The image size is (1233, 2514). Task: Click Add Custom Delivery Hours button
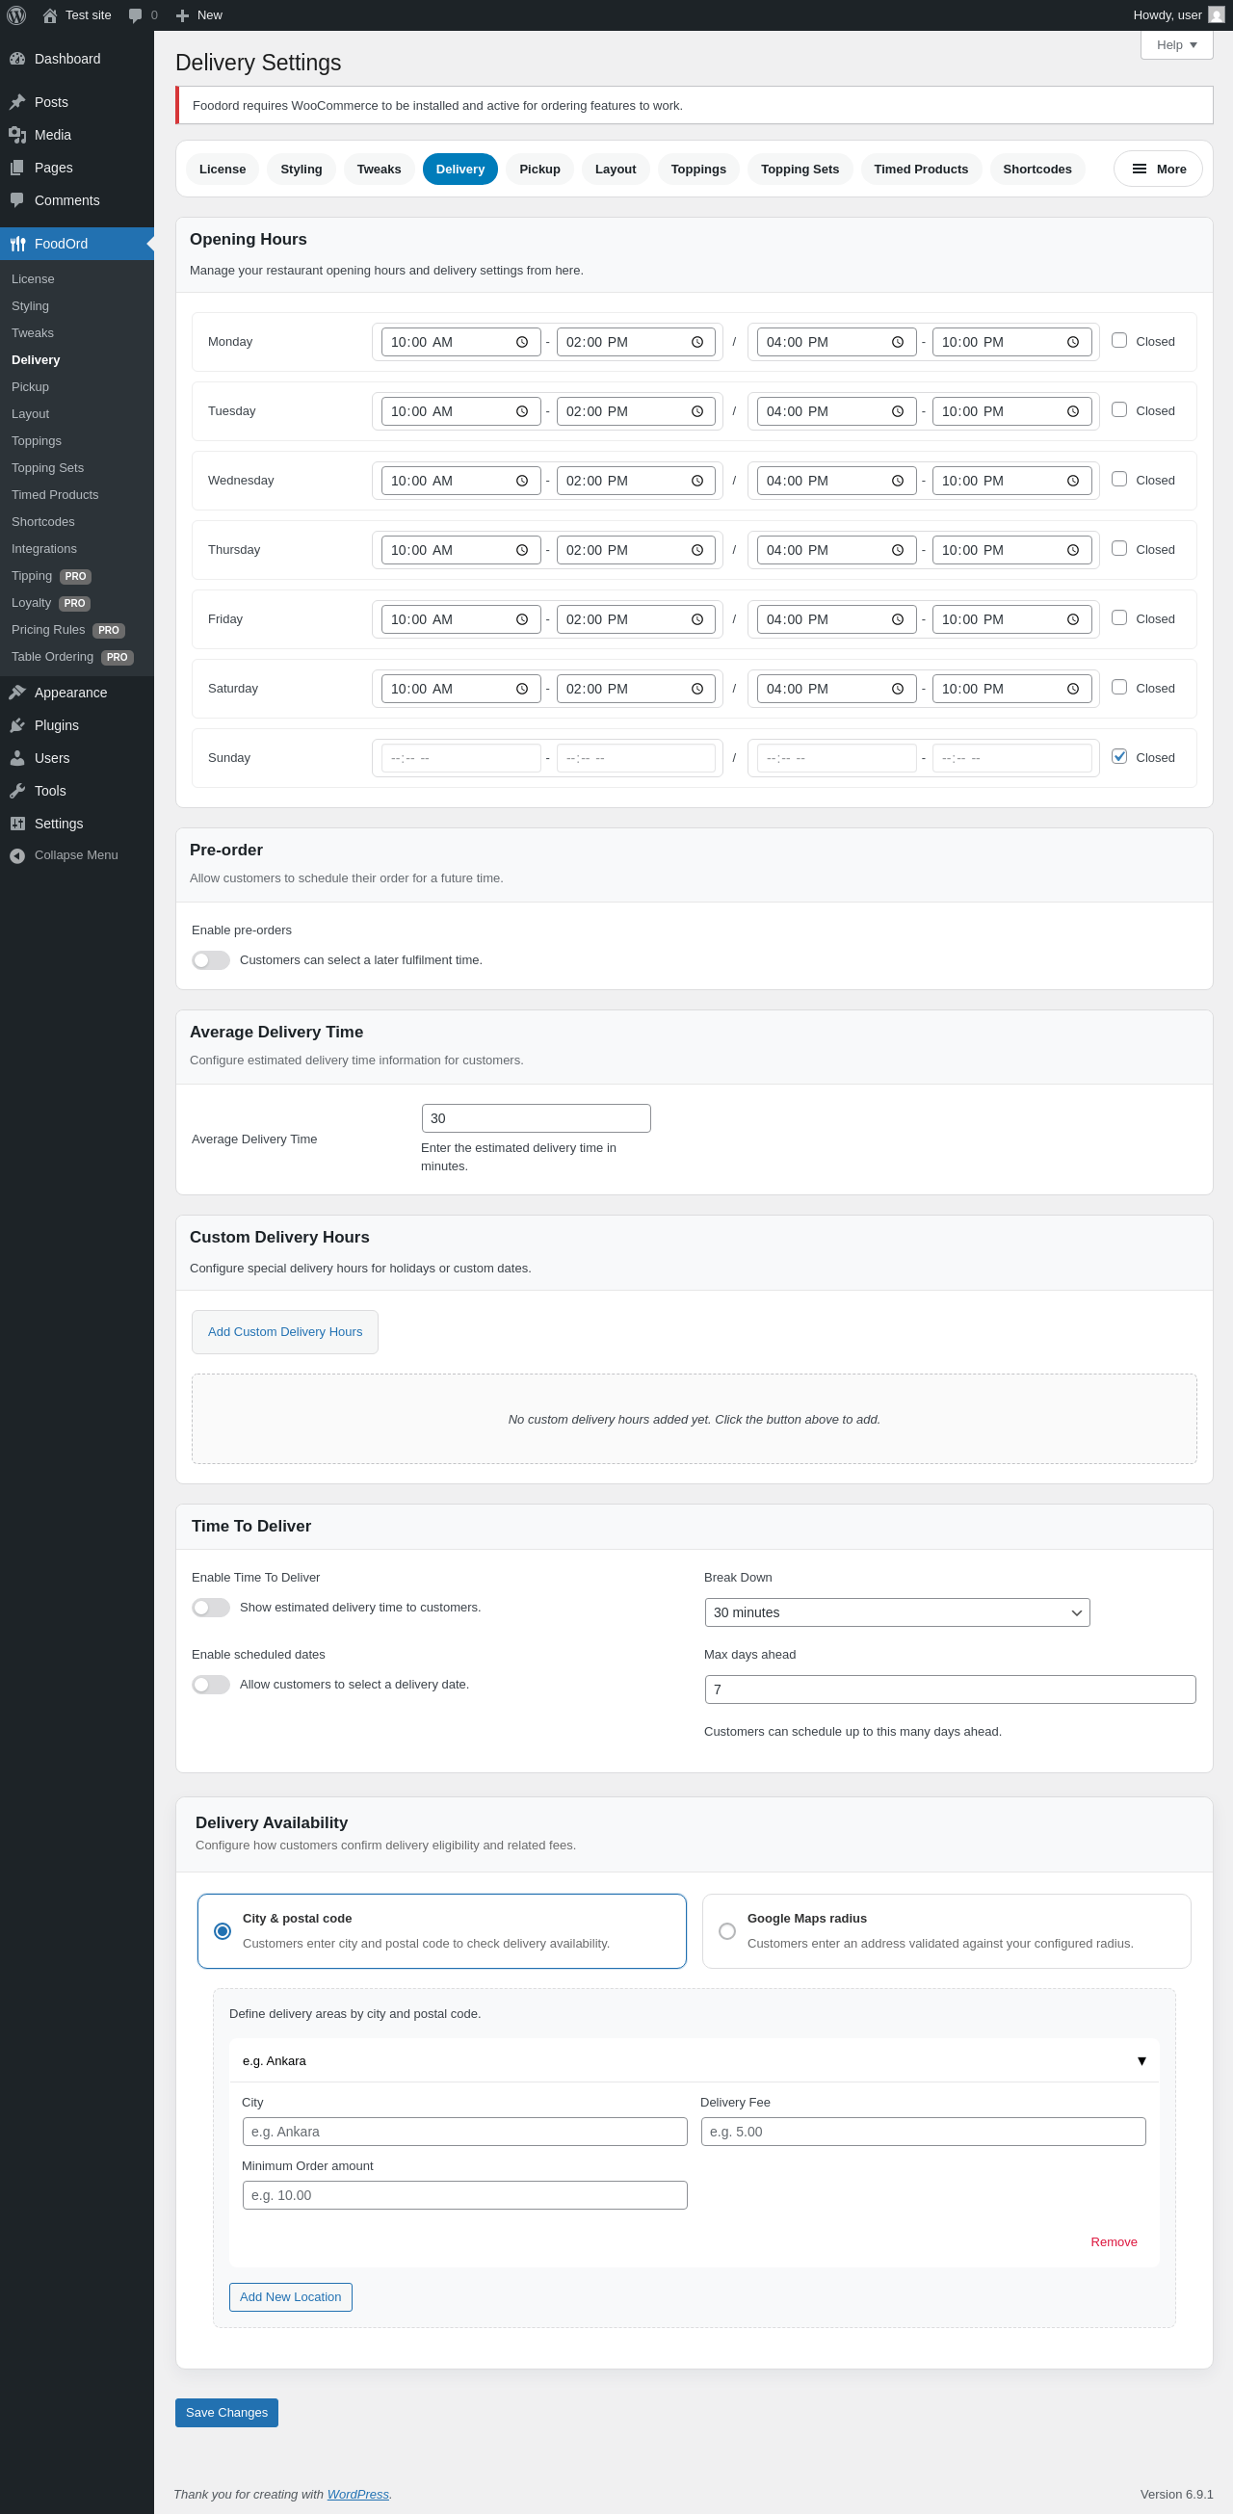click(284, 1332)
